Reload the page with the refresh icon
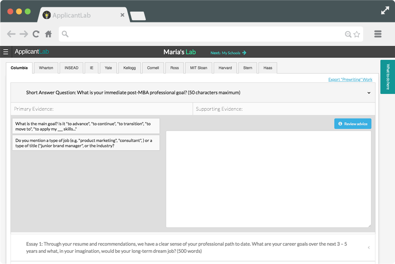This screenshot has width=395, height=264. tap(36, 34)
